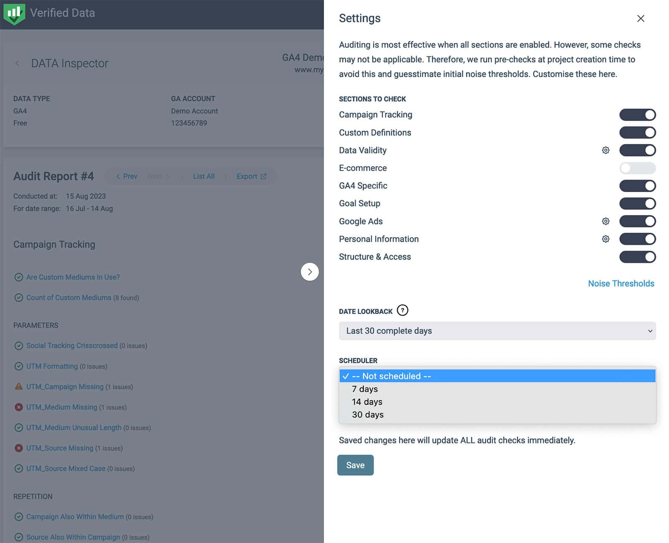
Task: Click the 'Audit Report #4' heading
Action: 54,176
